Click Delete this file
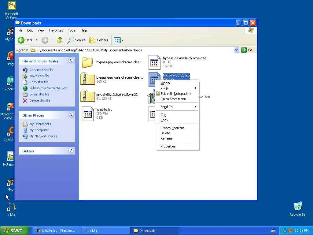 (x=40, y=100)
